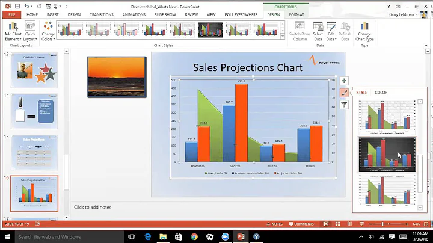This screenshot has width=433, height=243.
Task: Open Chart Tools FORMAT tab
Action: [x=296, y=14]
